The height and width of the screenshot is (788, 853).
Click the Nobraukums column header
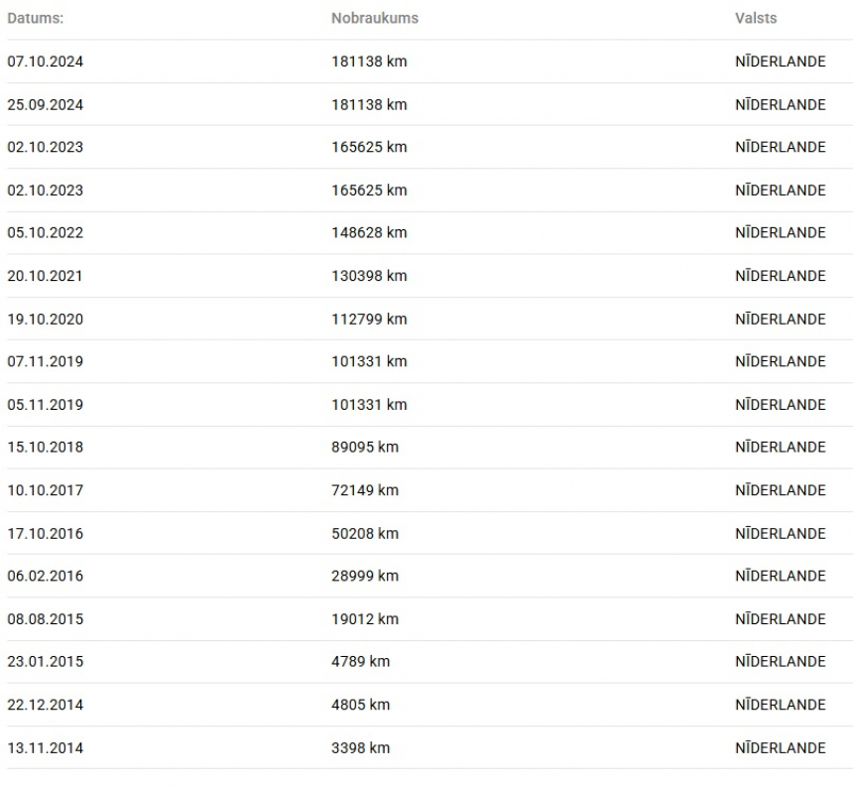375,19
